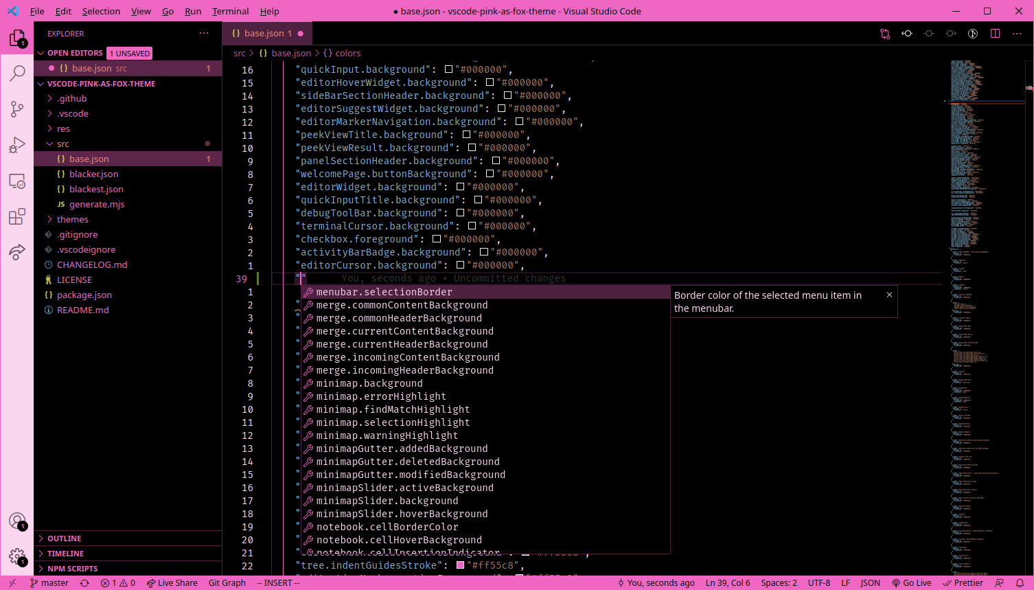Expand the NPM SCRIPTS section
This screenshot has width=1034, height=590.
[72, 569]
